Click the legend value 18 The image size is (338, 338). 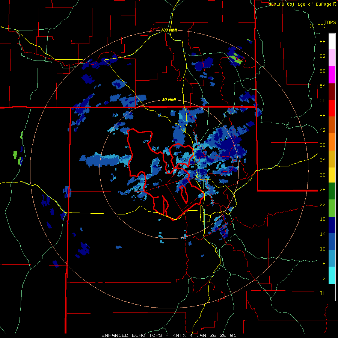coord(323,219)
